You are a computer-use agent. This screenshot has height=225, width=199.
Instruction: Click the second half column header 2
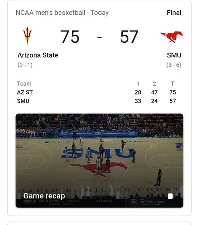pyautogui.click(x=154, y=84)
